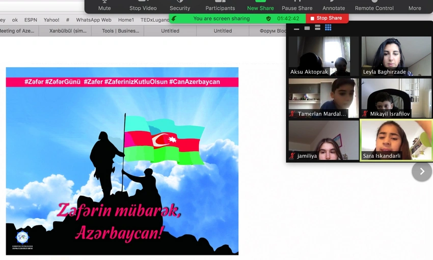Expand the More options menu
This screenshot has width=433, height=260.
(x=415, y=6)
